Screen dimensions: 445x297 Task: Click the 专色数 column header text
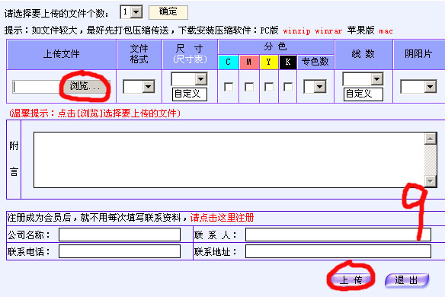tap(315, 62)
